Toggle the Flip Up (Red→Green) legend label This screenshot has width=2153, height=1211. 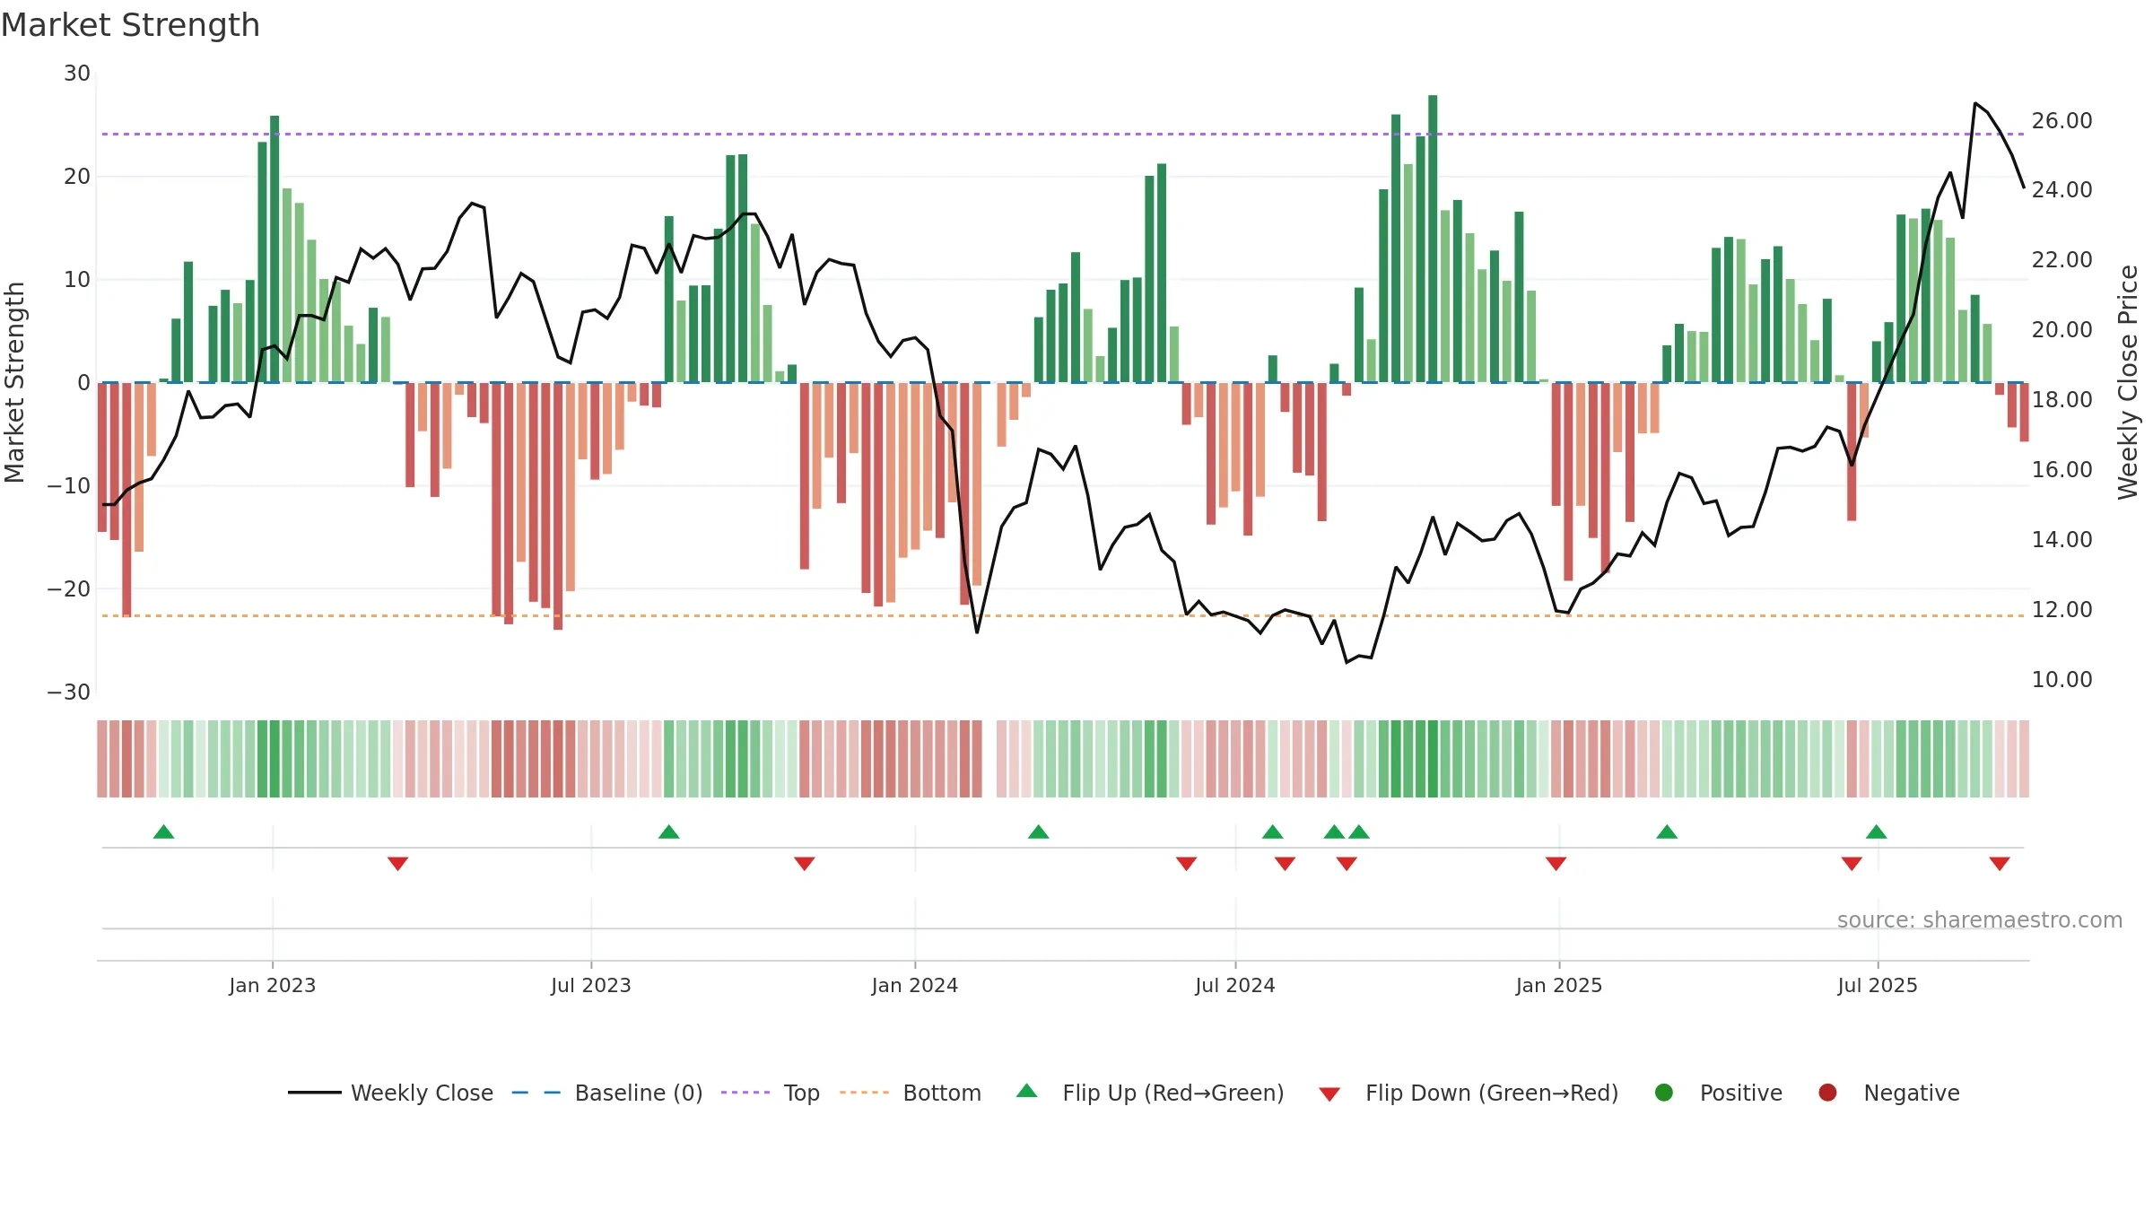click(1173, 1093)
